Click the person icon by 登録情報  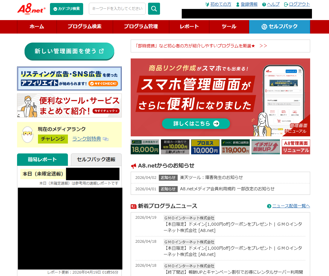pyautogui.click(x=238, y=4)
